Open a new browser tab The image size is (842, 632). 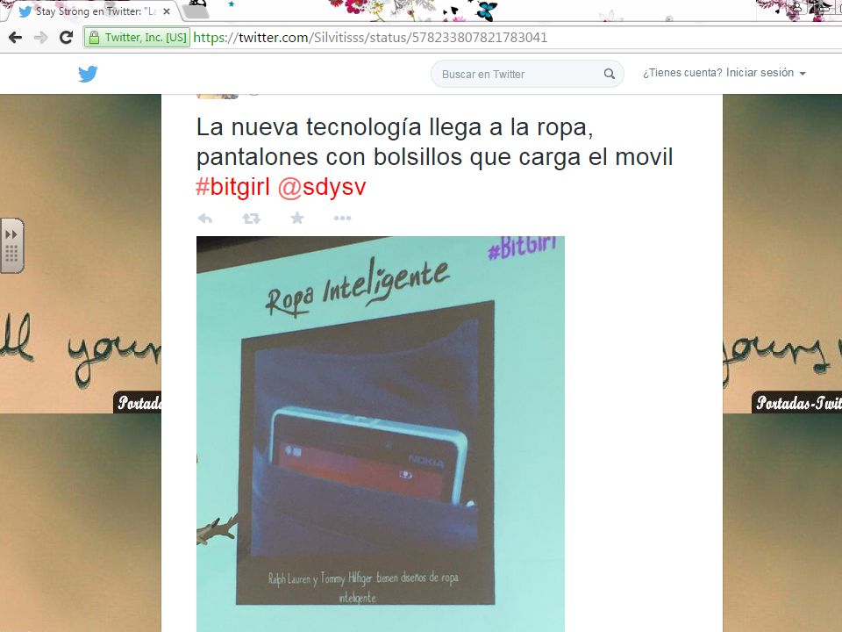coord(194,11)
